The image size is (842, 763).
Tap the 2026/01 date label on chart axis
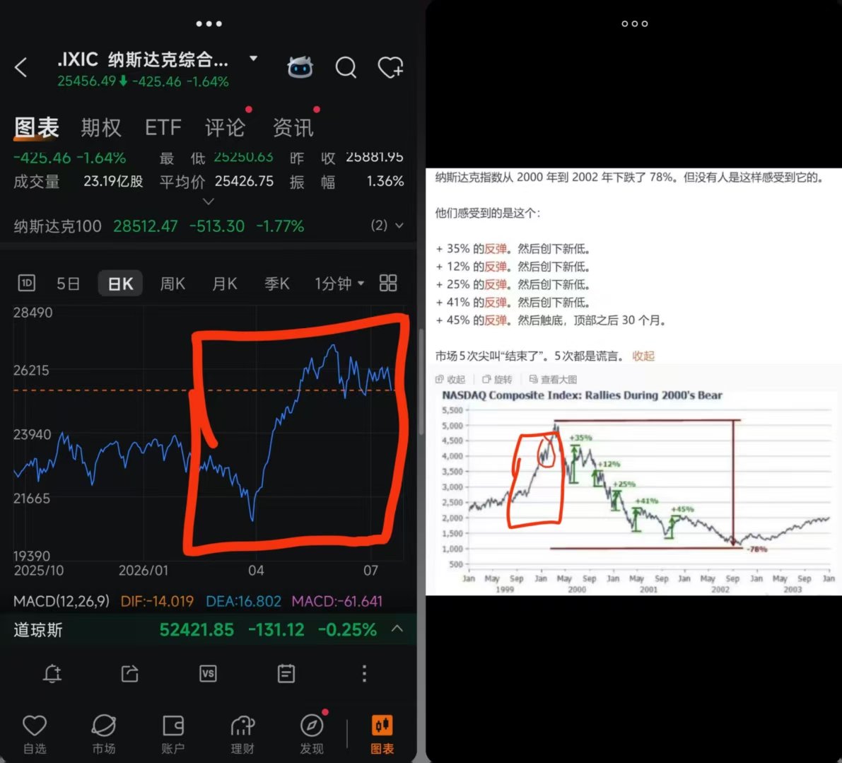(144, 570)
